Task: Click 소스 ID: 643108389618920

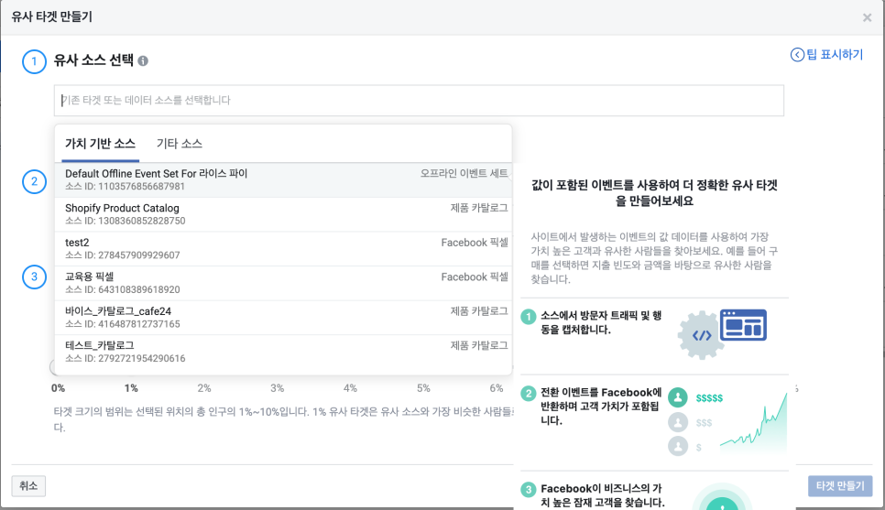Action: coord(123,290)
